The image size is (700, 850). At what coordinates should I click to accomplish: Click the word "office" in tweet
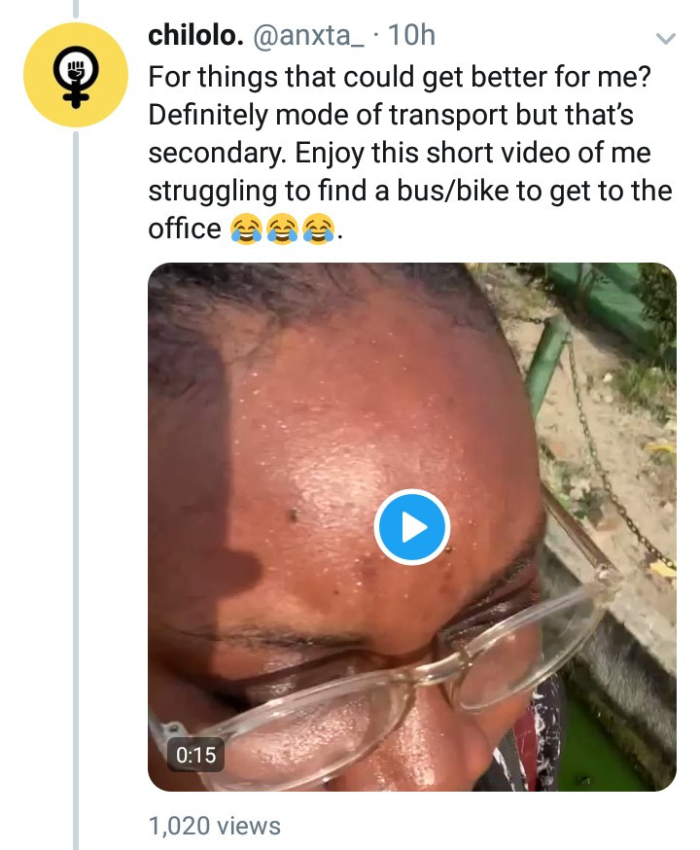[x=185, y=230]
